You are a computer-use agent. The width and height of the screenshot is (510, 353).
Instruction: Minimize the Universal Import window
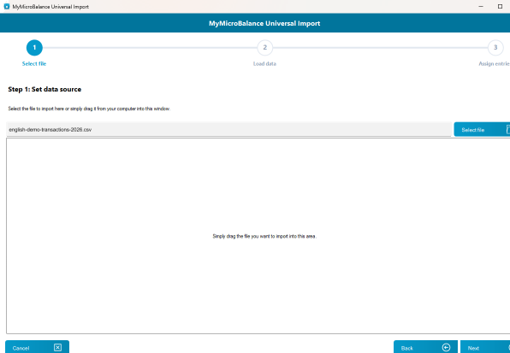[481, 7]
